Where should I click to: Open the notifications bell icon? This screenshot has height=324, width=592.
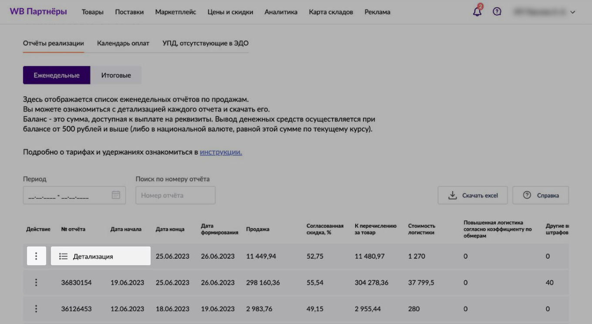pyautogui.click(x=478, y=12)
